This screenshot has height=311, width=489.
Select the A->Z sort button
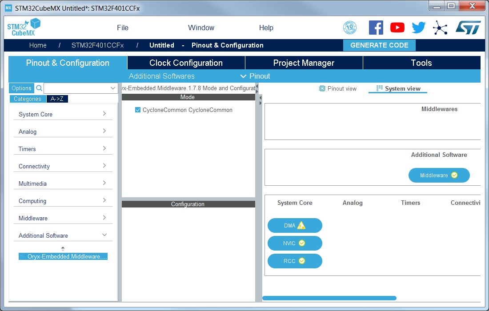pyautogui.click(x=57, y=99)
